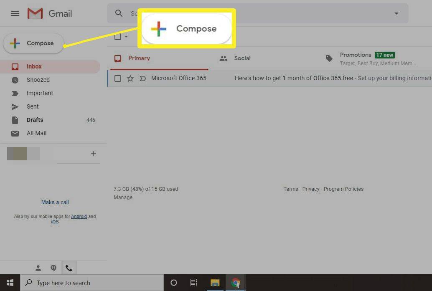Viewport: 432px width, 291px height.
Task: Open File Explorer from the taskbar
Action: coord(215,283)
